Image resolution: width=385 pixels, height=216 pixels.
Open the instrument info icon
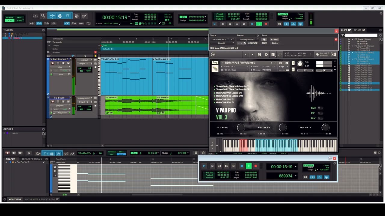(x=287, y=63)
